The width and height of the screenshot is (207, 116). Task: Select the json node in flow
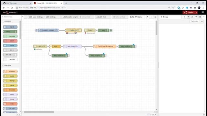(x=55, y=46)
